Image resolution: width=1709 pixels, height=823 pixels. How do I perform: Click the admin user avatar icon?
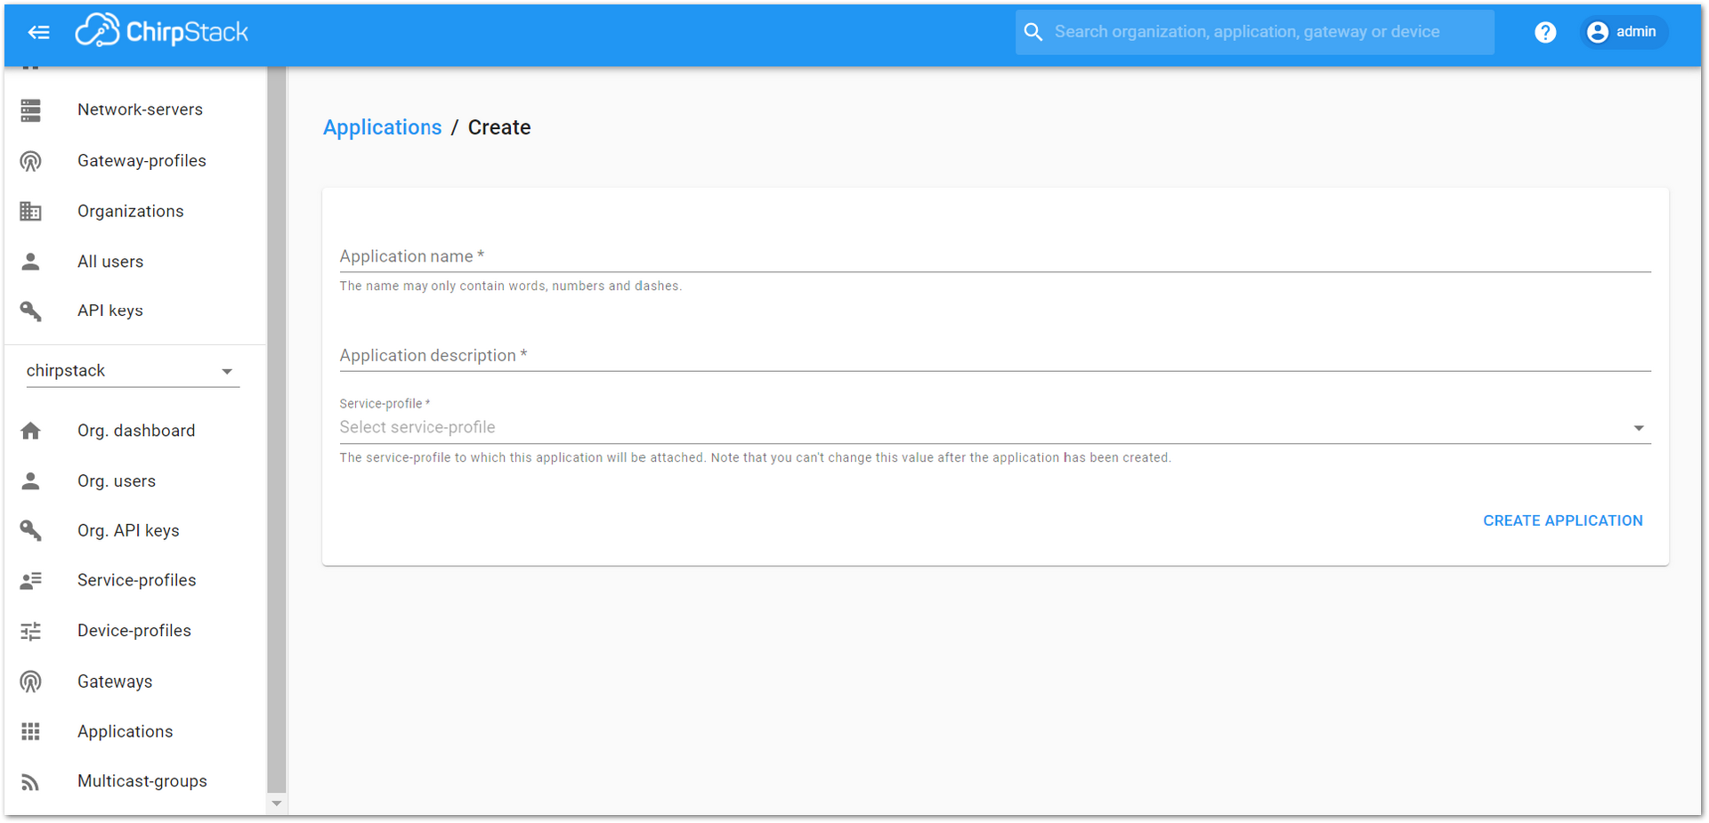1598,32
